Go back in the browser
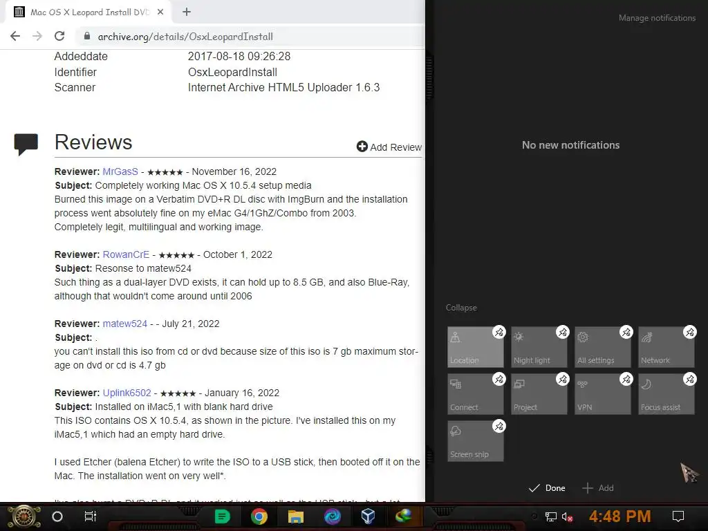708x531 pixels. [x=15, y=36]
